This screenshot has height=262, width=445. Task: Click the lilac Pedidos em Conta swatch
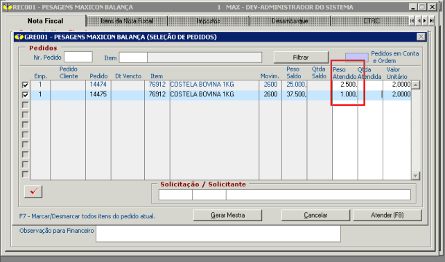357,57
